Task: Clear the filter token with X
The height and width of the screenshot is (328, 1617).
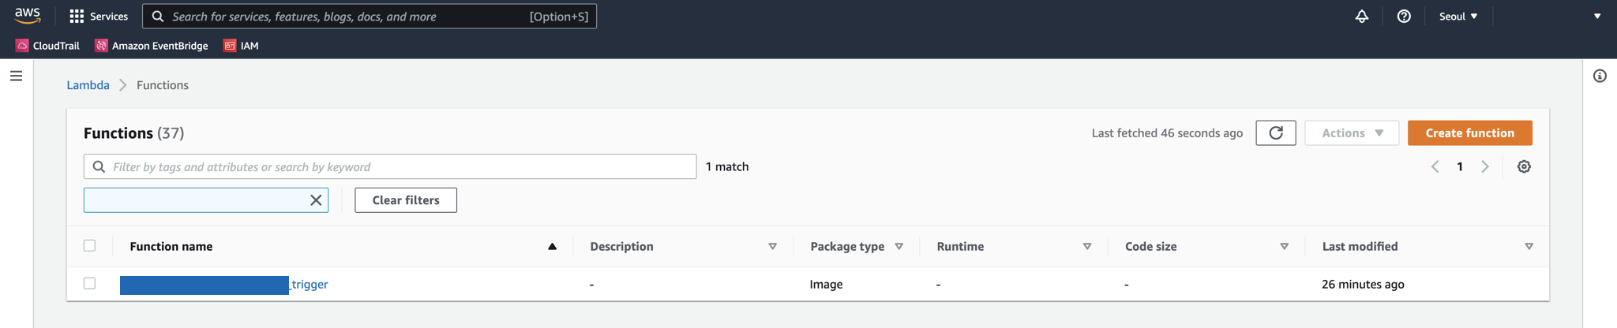Action: 316,200
